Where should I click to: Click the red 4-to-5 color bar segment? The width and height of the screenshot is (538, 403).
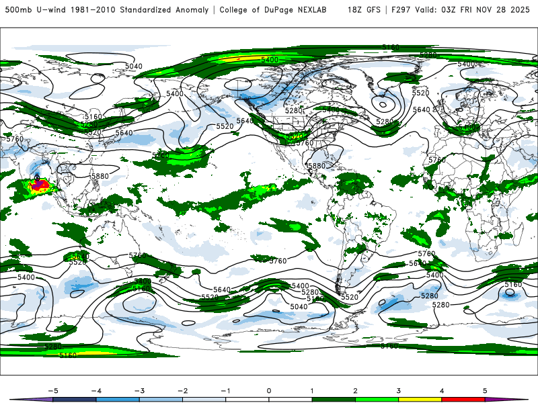coord(463,400)
